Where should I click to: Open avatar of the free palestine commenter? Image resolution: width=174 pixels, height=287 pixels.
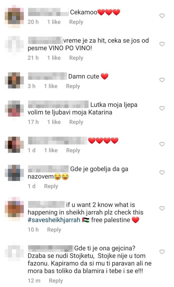coord(14,208)
